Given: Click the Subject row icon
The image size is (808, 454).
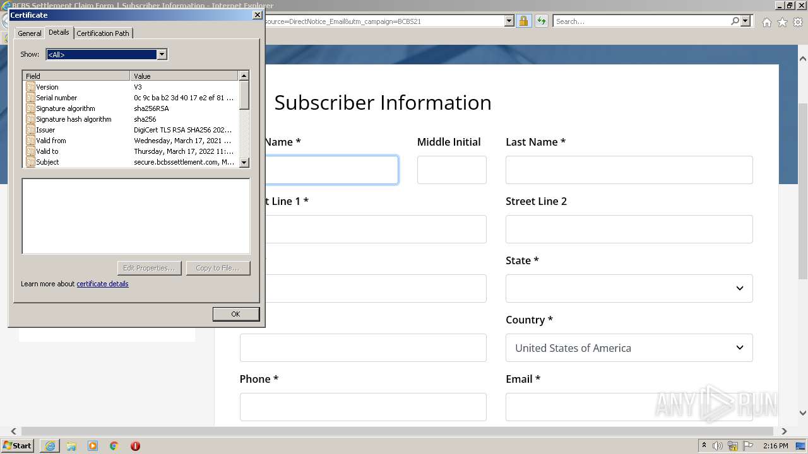Looking at the screenshot, I should 30,162.
